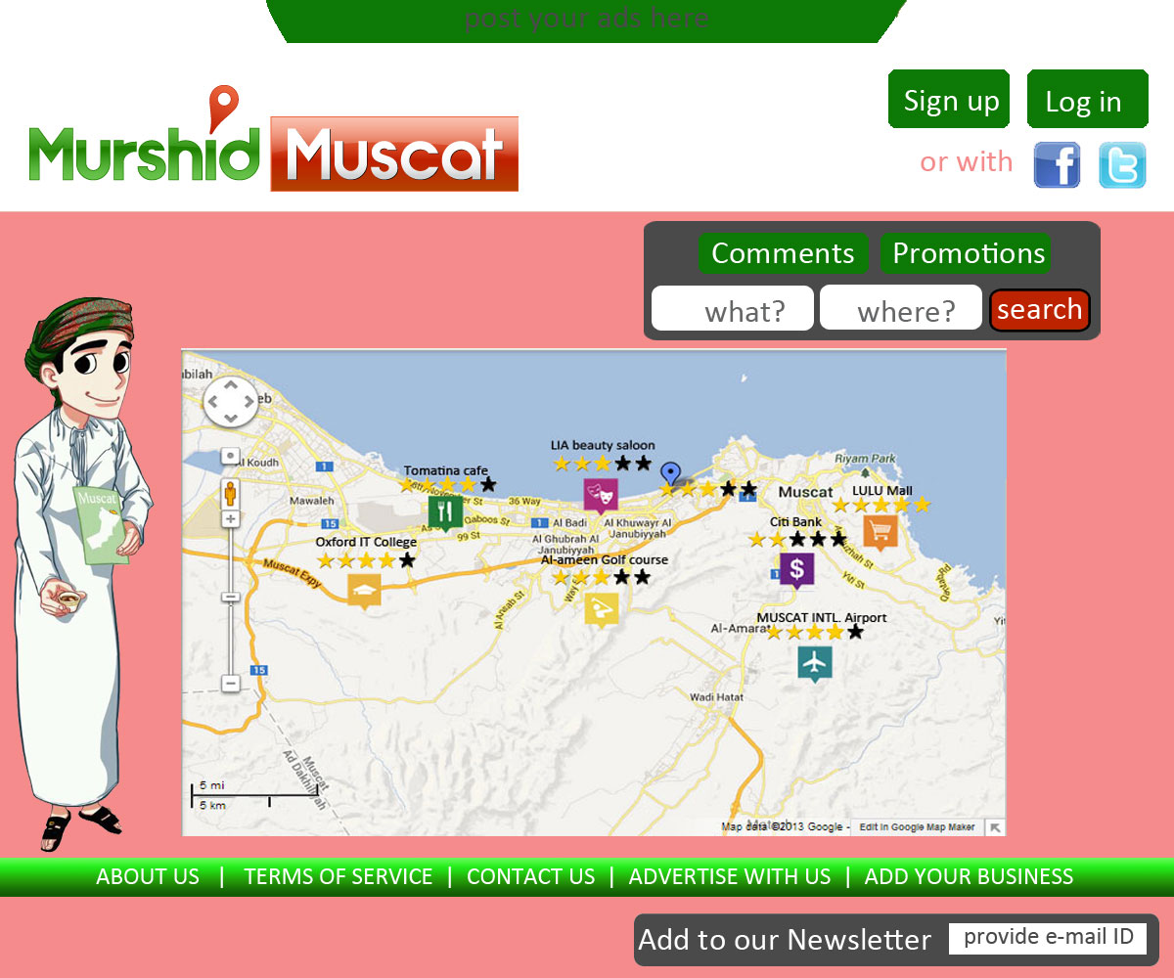Click the 'post your ads here' banner
The width and height of the screenshot is (1174, 978).
pos(587,21)
